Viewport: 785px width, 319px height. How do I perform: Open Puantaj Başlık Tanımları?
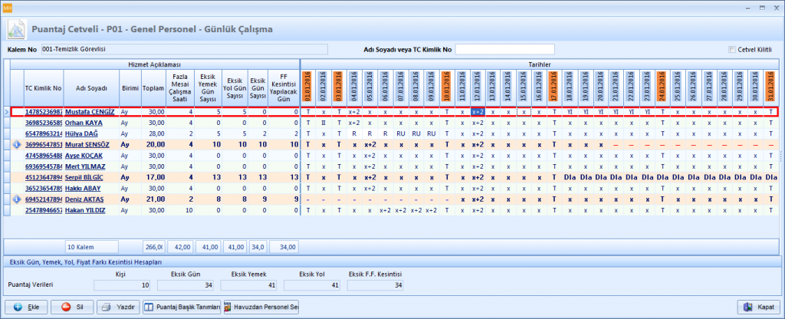(x=182, y=307)
